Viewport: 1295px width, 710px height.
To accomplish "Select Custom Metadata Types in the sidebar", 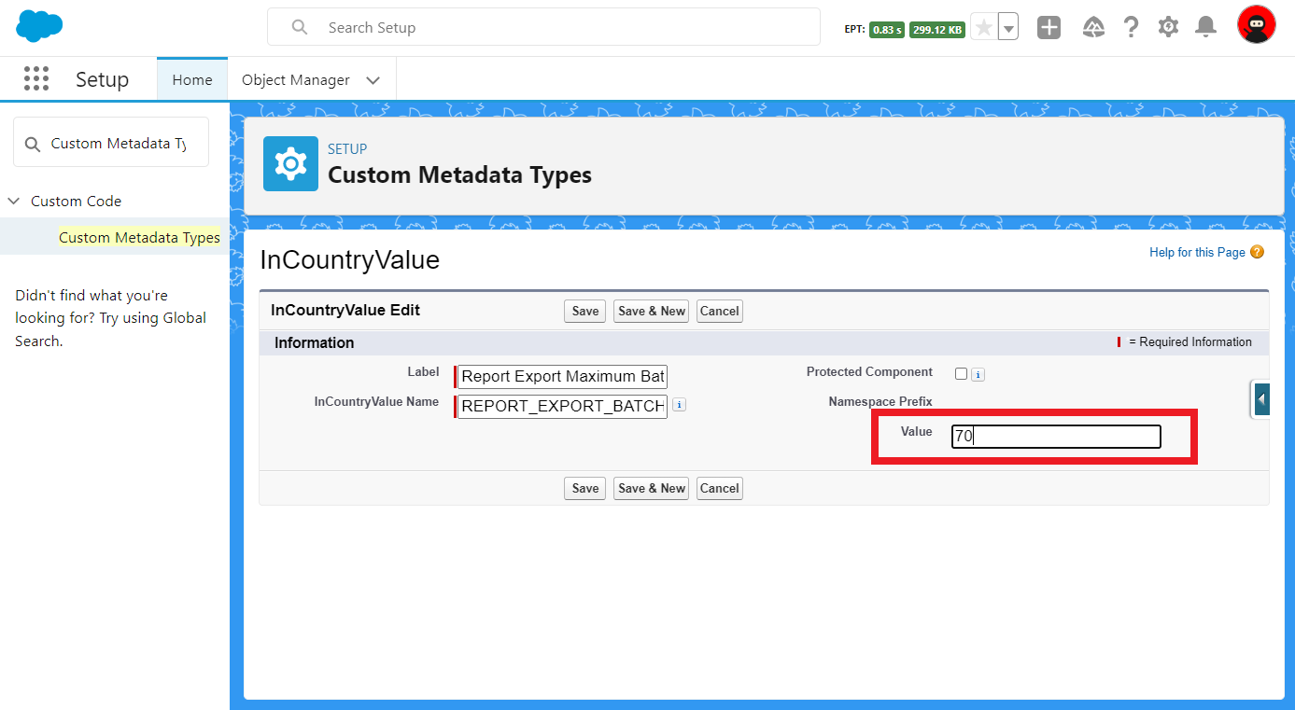I will [x=138, y=237].
